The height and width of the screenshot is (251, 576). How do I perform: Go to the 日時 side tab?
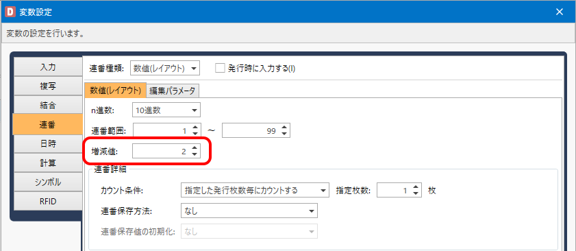[x=48, y=144]
